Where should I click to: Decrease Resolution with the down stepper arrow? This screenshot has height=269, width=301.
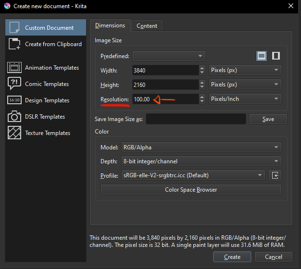[x=202, y=101]
